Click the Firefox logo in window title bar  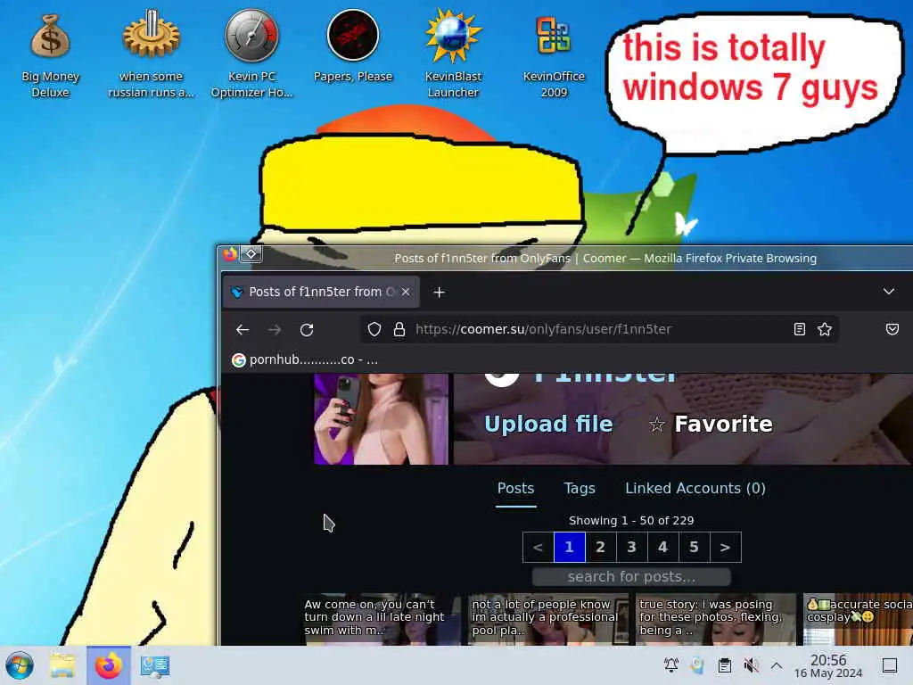click(230, 254)
